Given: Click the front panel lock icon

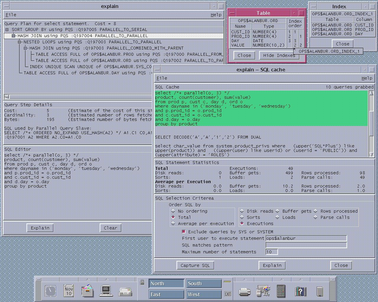Looking at the screenshot, I should point(142,282).
